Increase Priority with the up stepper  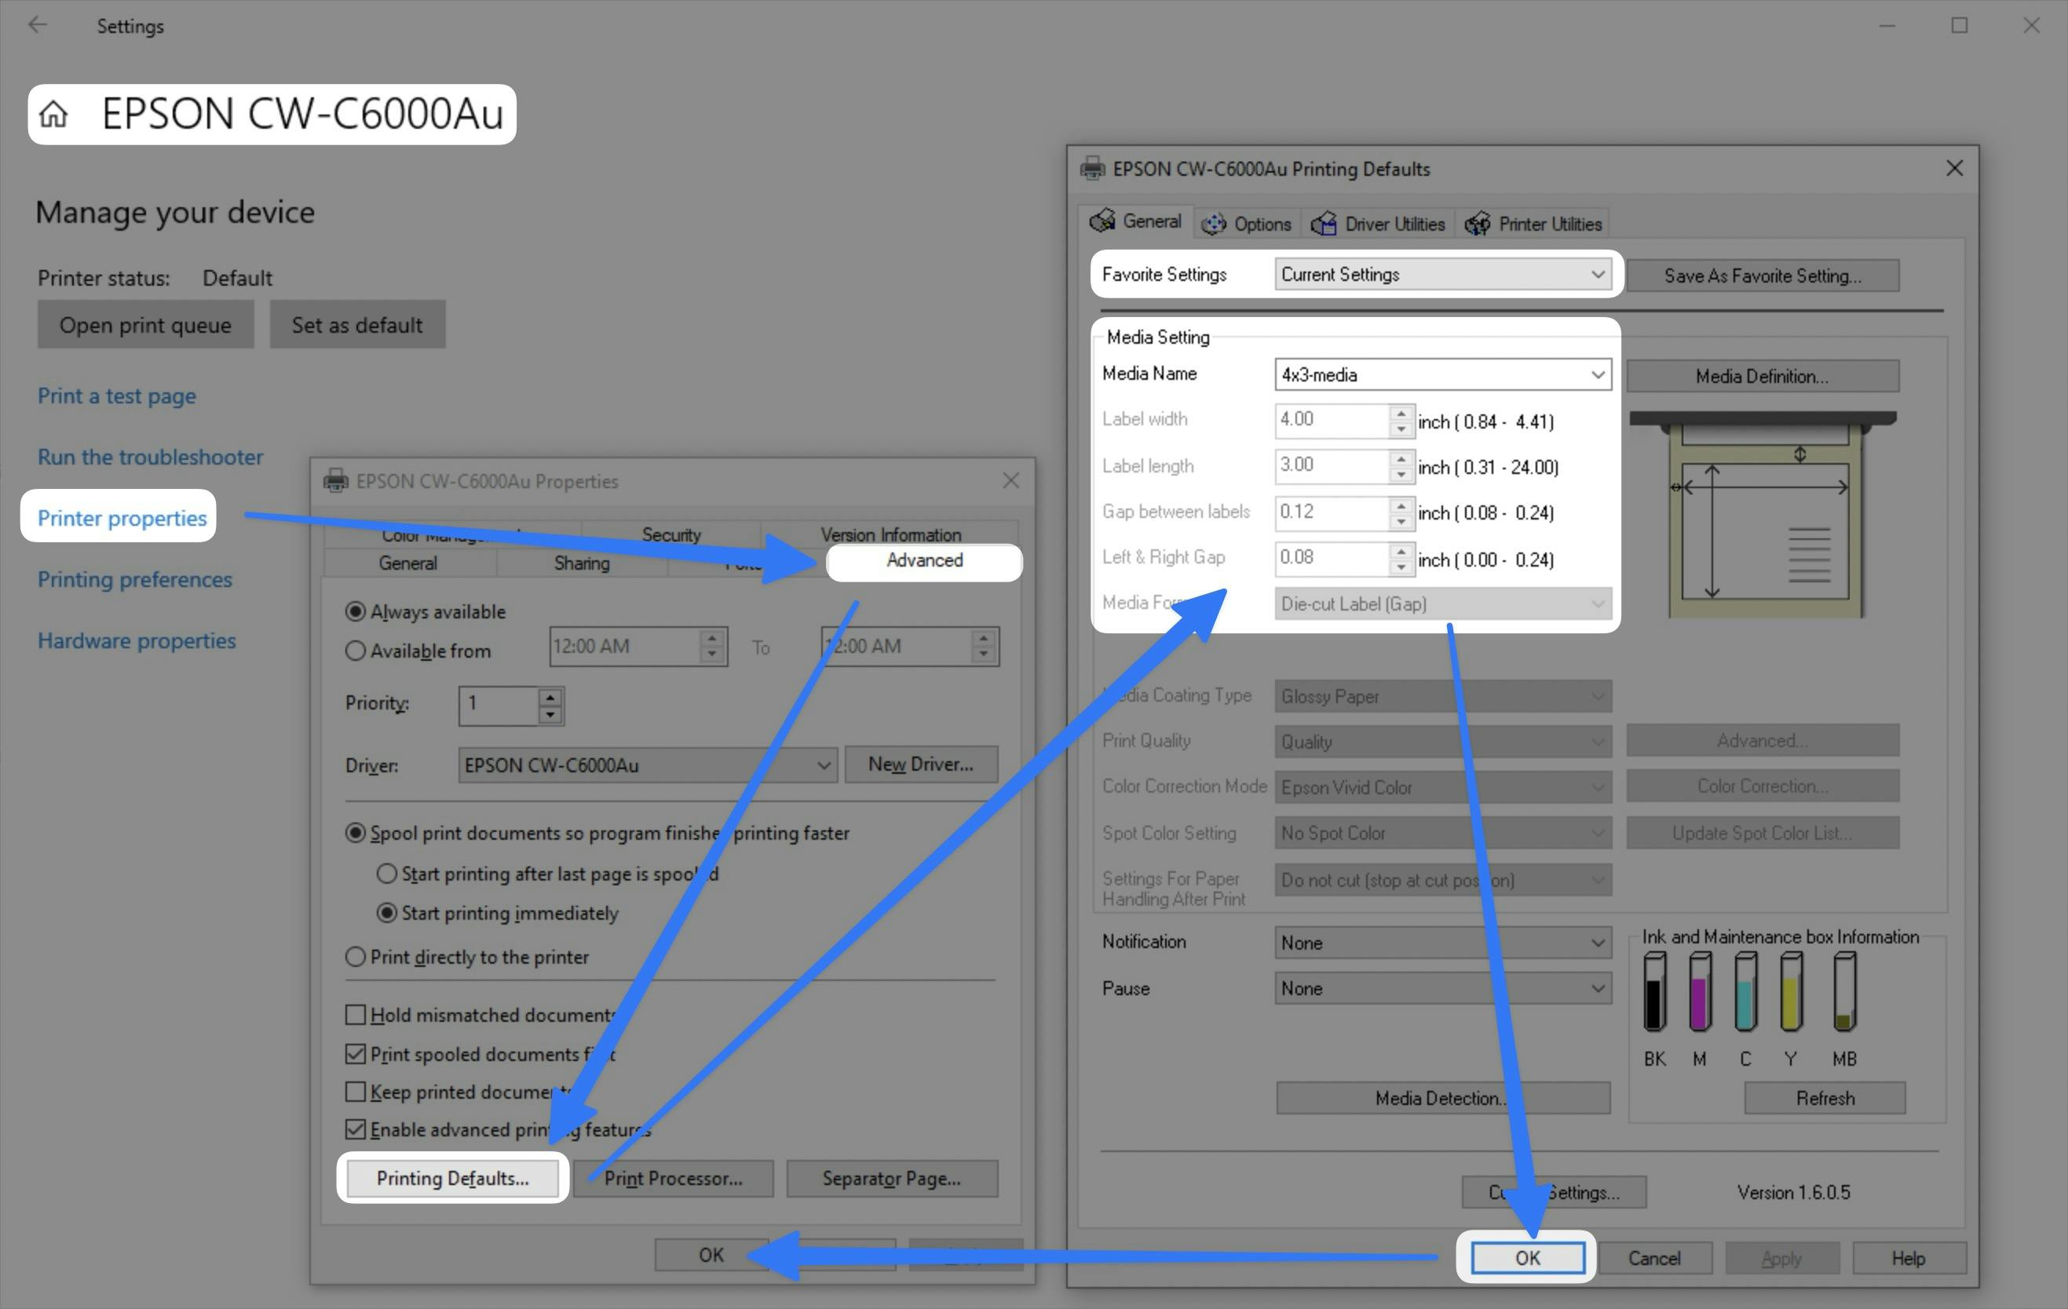550,696
